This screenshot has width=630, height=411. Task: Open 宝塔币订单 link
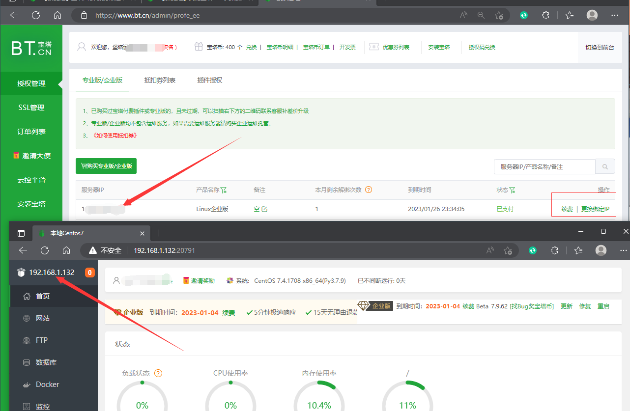pyautogui.click(x=316, y=47)
